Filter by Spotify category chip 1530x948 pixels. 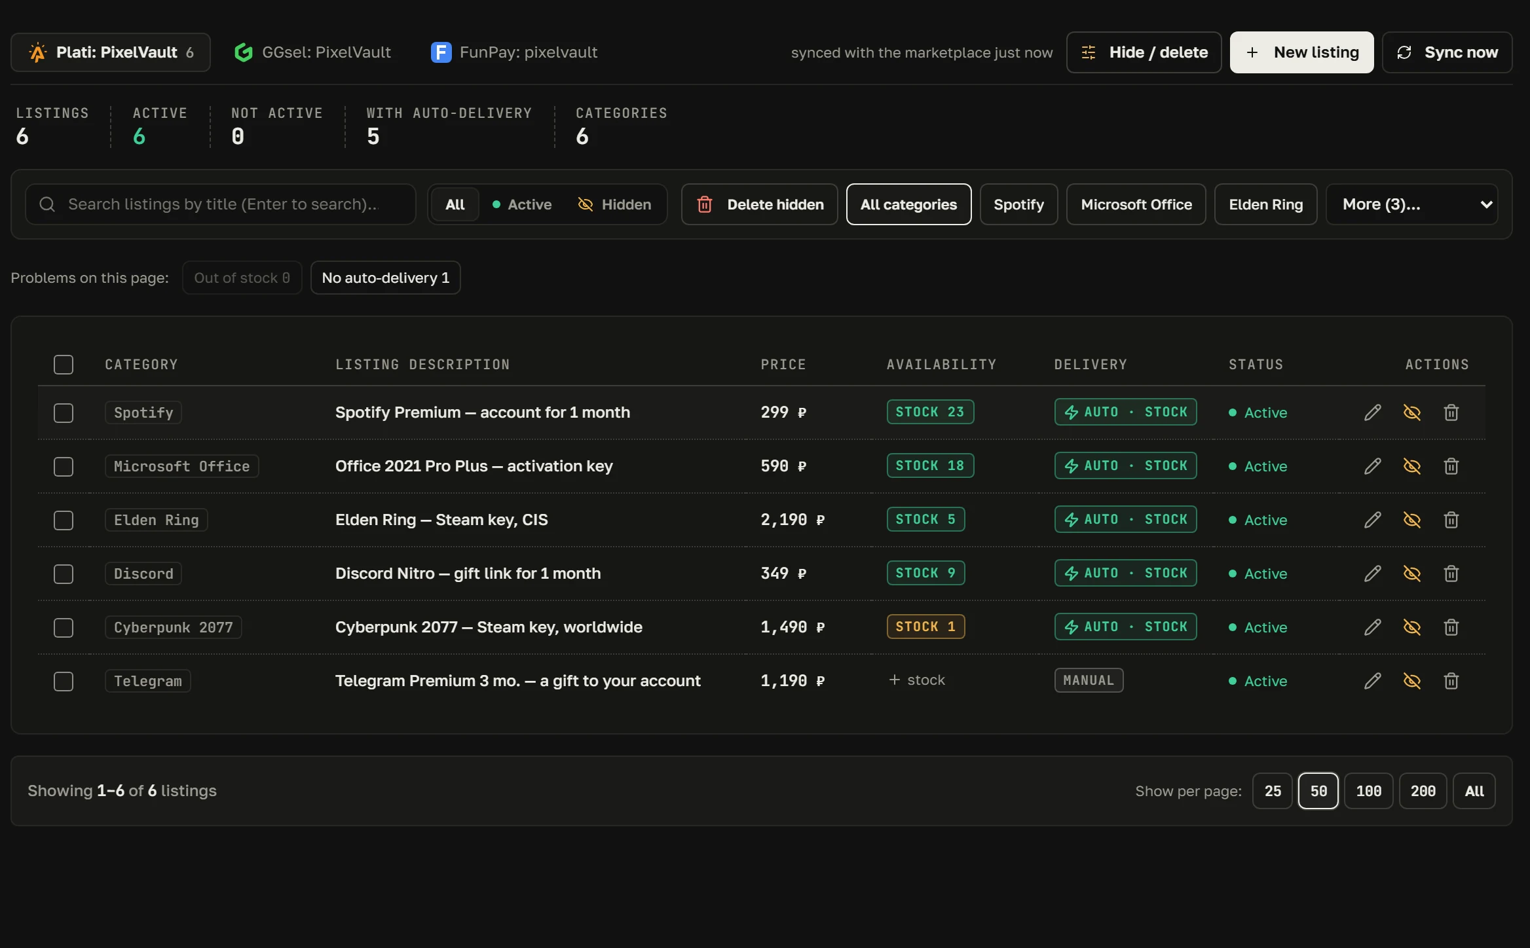coord(1018,204)
